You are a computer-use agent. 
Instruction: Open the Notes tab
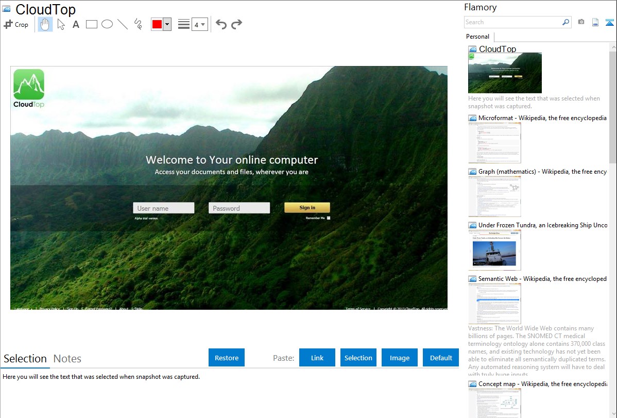(x=67, y=359)
